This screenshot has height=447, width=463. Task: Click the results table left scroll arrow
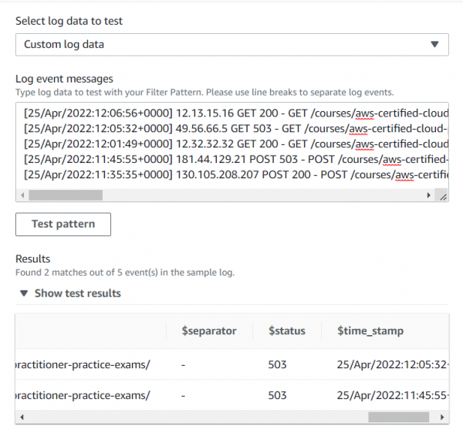click(x=22, y=417)
